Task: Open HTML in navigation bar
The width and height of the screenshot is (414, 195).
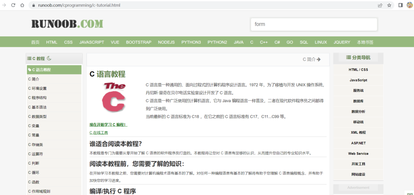Action: (52, 42)
